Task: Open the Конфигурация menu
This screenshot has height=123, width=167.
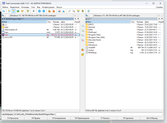Action: tap(48, 6)
